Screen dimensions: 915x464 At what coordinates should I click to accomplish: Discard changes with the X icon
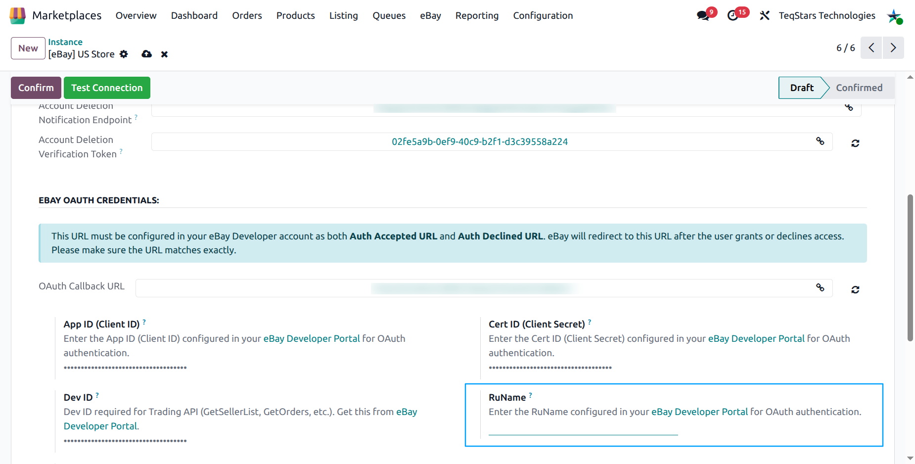(164, 54)
